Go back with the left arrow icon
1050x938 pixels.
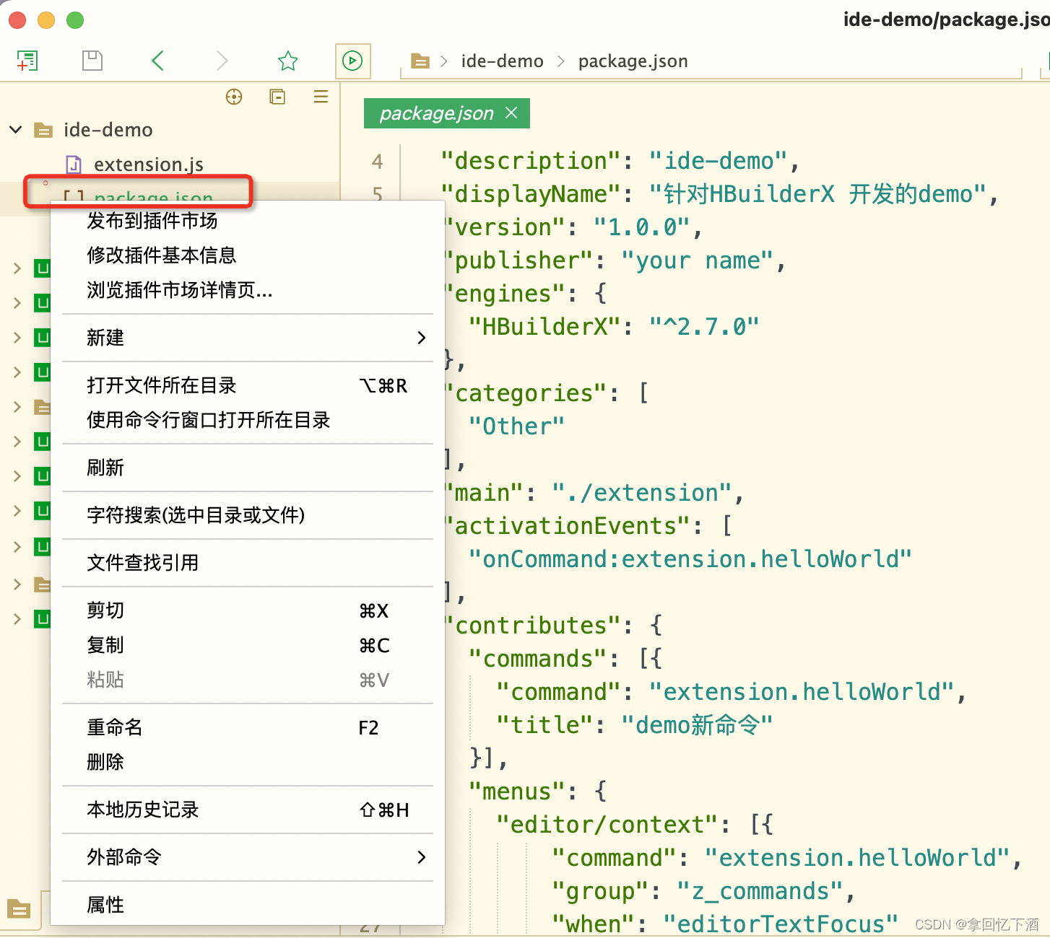click(158, 61)
